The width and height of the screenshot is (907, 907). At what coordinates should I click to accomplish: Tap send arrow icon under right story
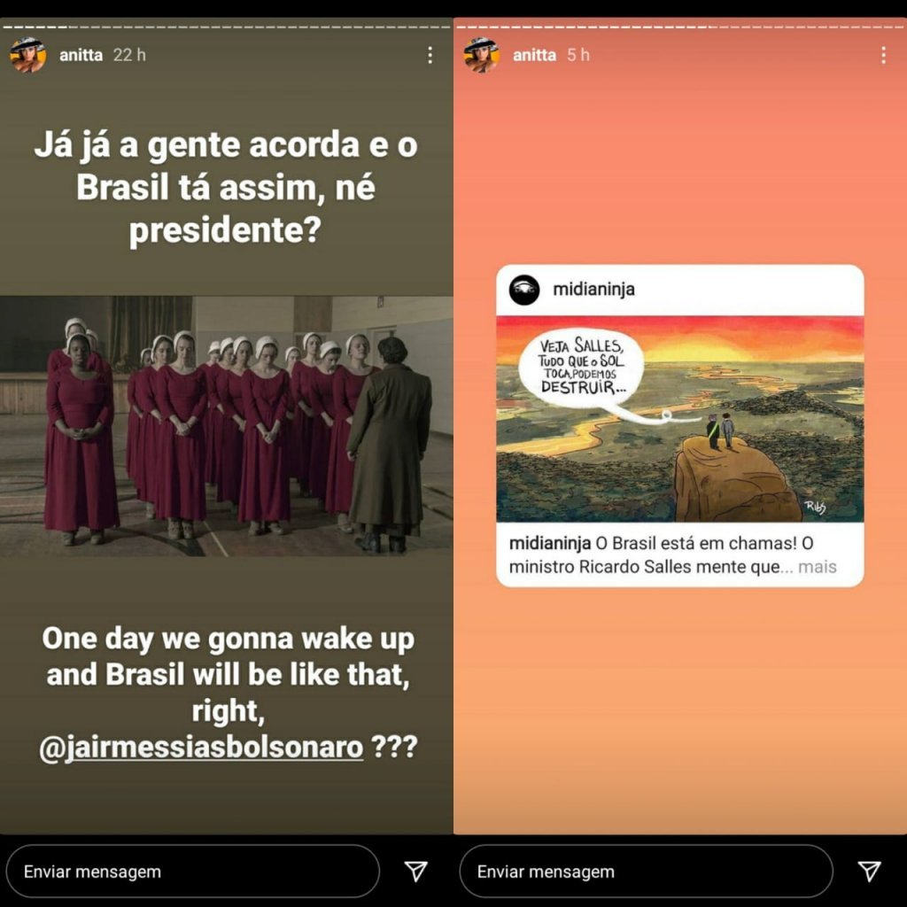870,872
